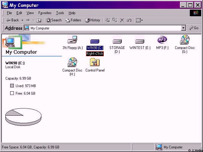Click the Undo toolbar icon

coord(129,20)
